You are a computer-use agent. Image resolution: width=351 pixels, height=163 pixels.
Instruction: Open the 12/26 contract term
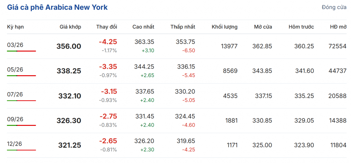pos(15,144)
